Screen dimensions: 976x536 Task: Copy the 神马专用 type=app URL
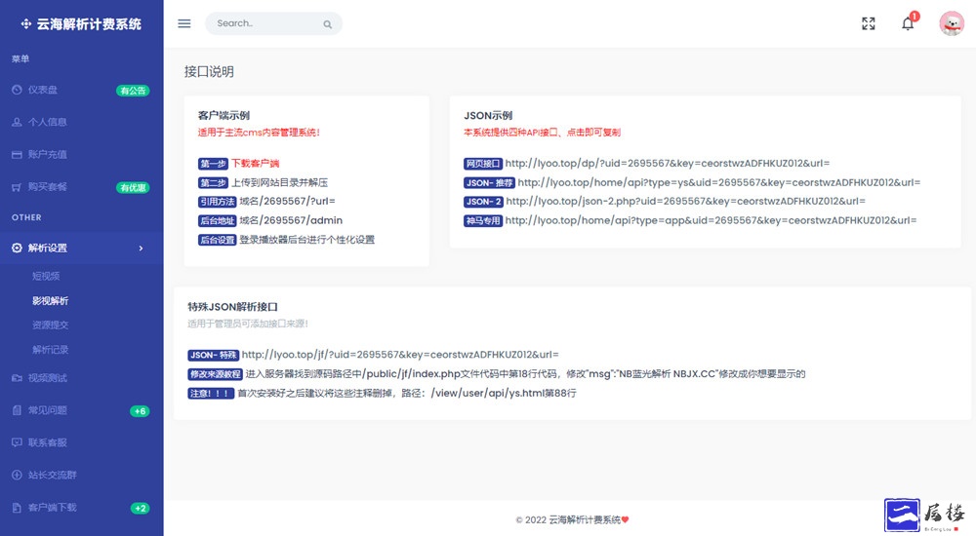pyautogui.click(x=711, y=220)
